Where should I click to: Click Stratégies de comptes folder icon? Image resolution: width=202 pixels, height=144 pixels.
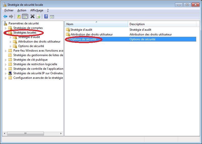click(x=10, y=28)
